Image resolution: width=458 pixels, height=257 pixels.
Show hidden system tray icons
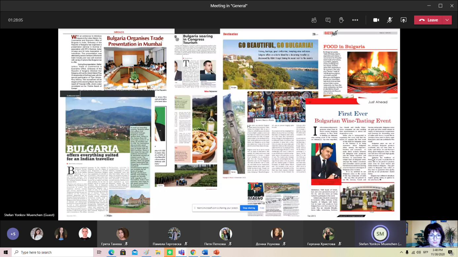[x=401, y=252]
